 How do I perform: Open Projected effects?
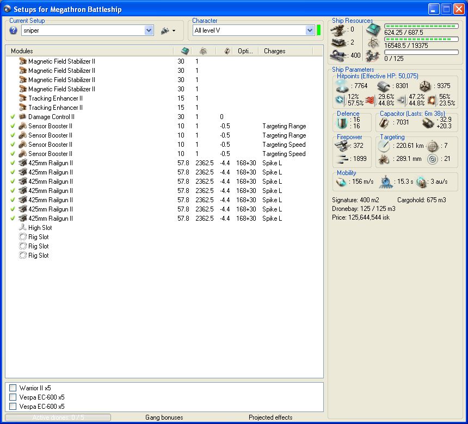pos(270,417)
